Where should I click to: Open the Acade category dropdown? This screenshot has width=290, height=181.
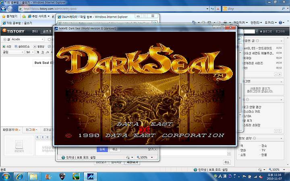click(x=27, y=39)
